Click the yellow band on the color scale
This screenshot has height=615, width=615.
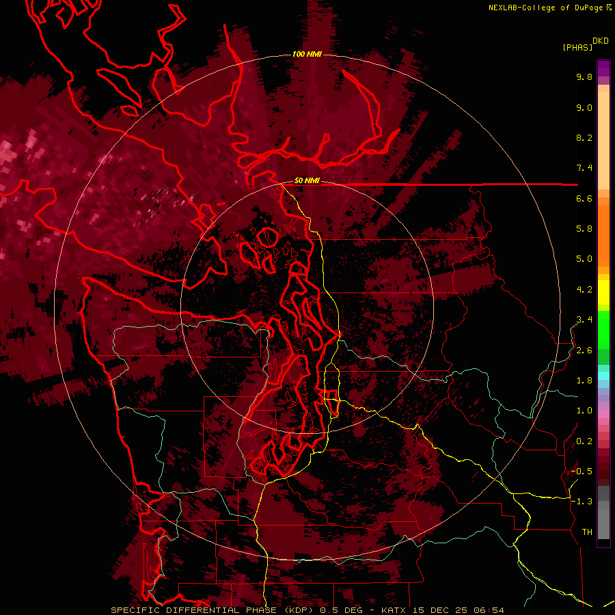pos(603,292)
